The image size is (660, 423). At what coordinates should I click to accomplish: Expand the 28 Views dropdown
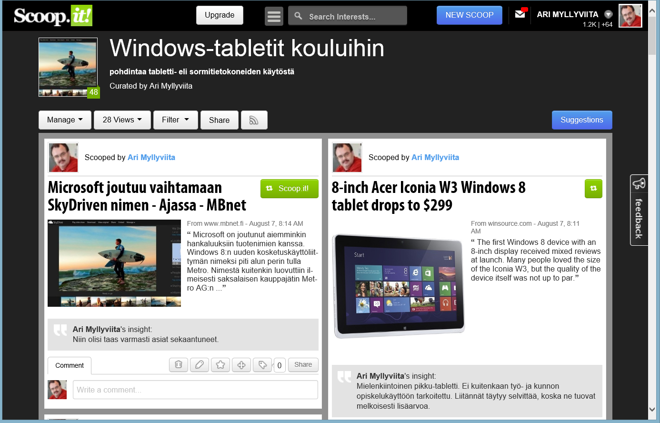pyautogui.click(x=122, y=120)
